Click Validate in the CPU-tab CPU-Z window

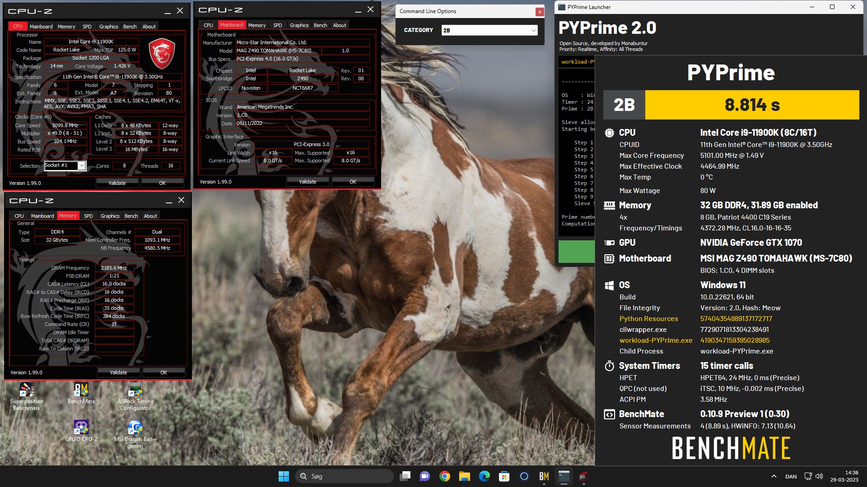[x=117, y=183]
